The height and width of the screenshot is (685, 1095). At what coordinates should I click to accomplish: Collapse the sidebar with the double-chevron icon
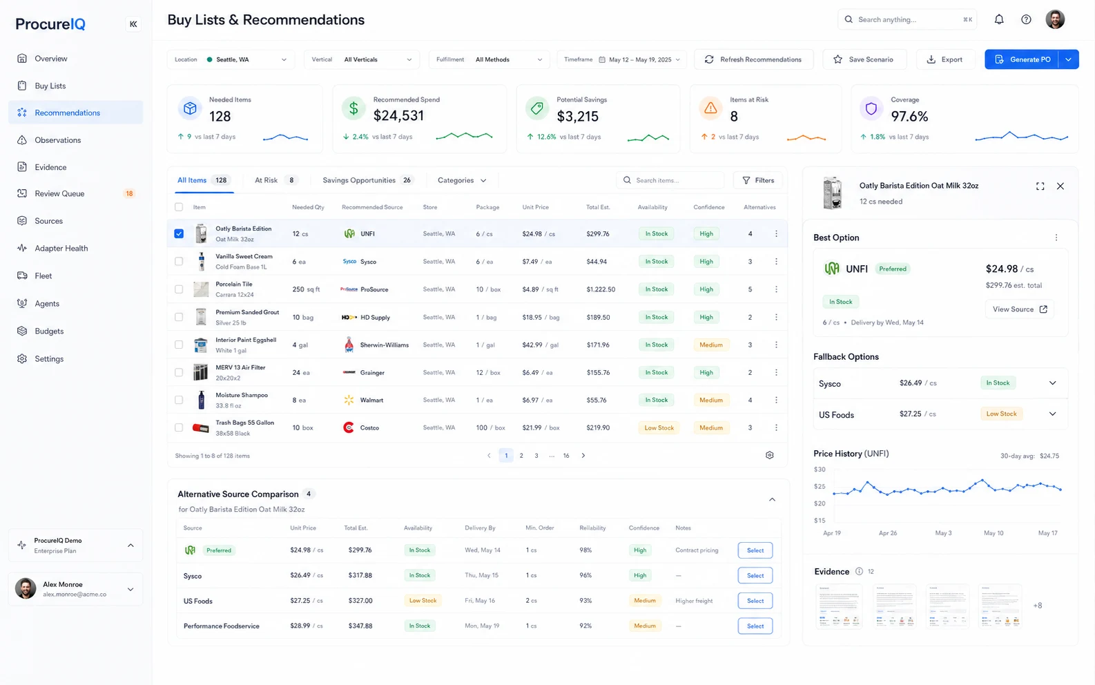point(133,24)
